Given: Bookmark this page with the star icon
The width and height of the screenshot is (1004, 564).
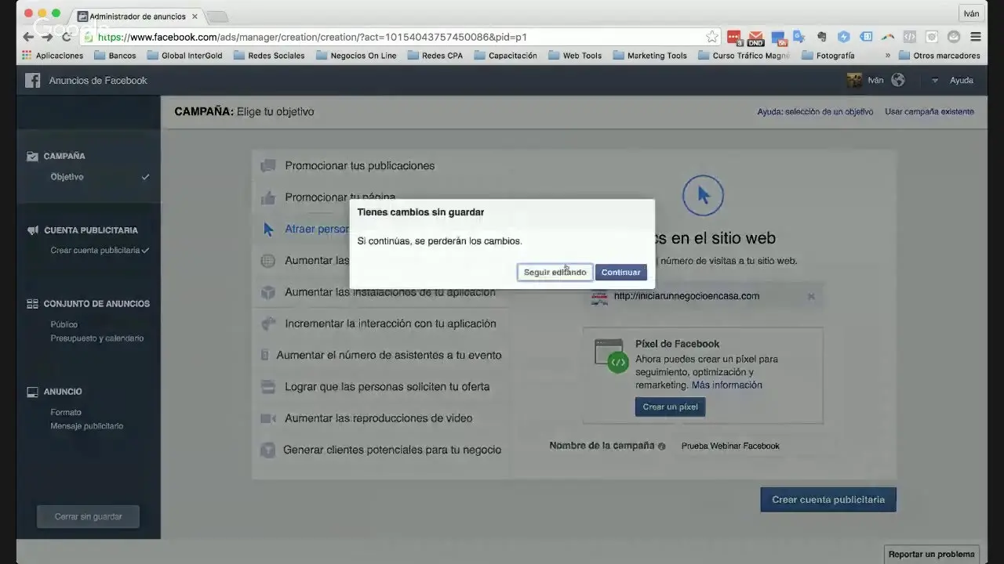Looking at the screenshot, I should 711,37.
